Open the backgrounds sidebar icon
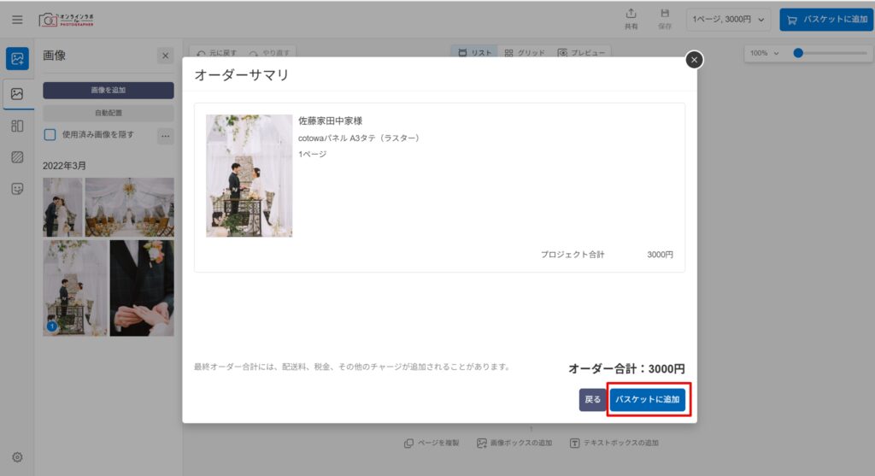The height and width of the screenshot is (476, 875). [17, 157]
